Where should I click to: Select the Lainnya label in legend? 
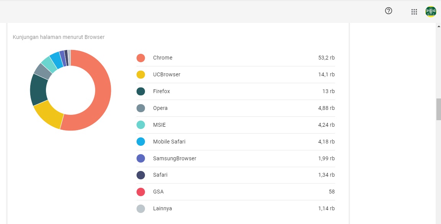163,209
